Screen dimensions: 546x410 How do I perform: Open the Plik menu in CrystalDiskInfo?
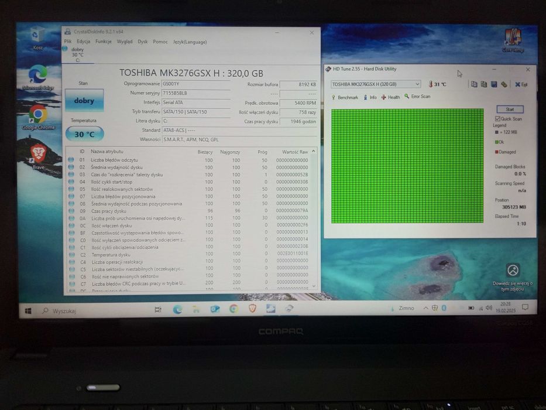68,42
